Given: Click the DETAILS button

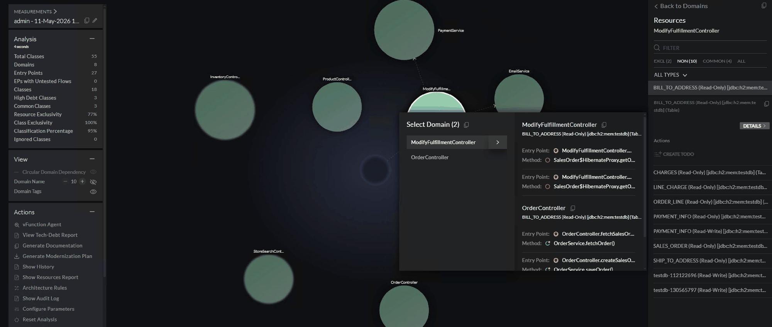Looking at the screenshot, I should (754, 126).
